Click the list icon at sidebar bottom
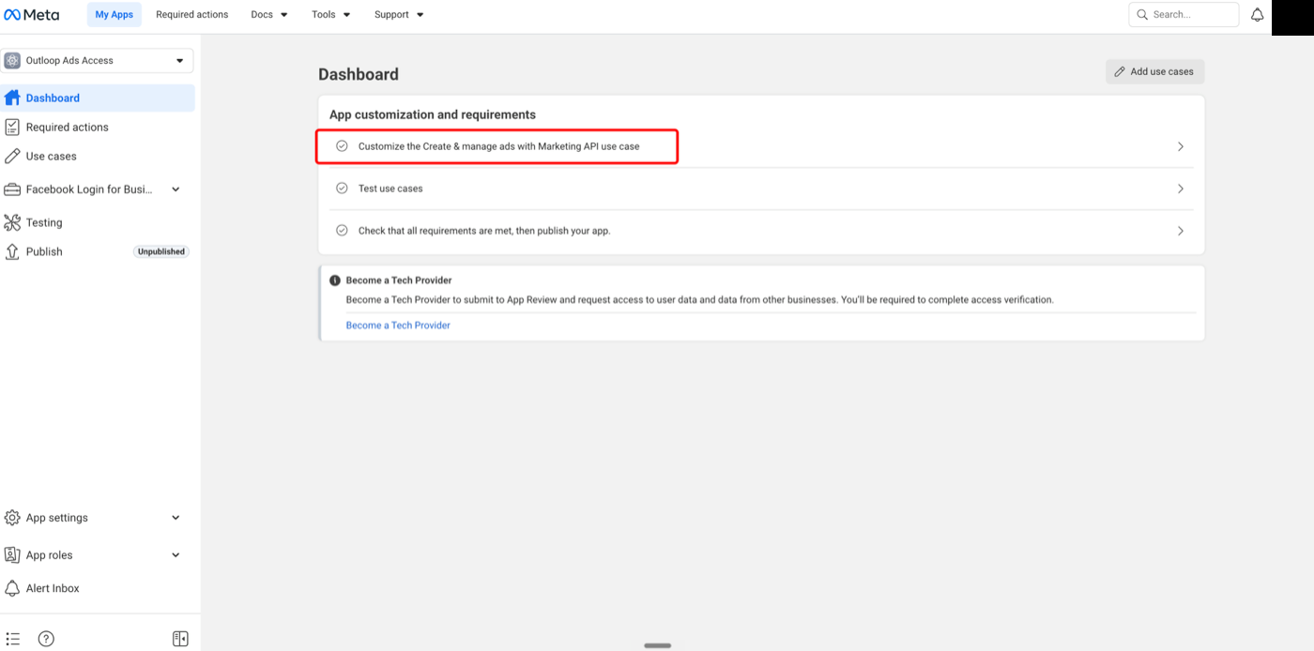The image size is (1314, 651). pos(12,639)
